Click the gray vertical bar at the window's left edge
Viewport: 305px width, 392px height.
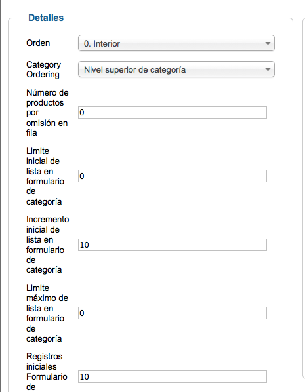(1, 196)
